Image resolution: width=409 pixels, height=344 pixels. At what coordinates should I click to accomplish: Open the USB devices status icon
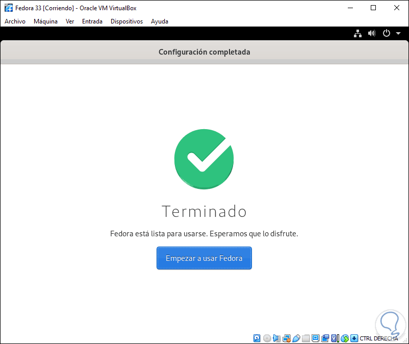(296, 338)
